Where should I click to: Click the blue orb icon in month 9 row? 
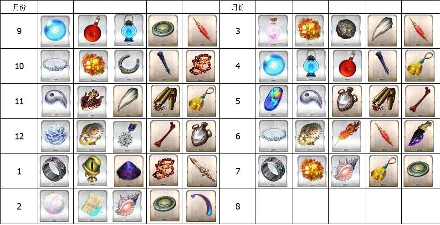tap(55, 31)
